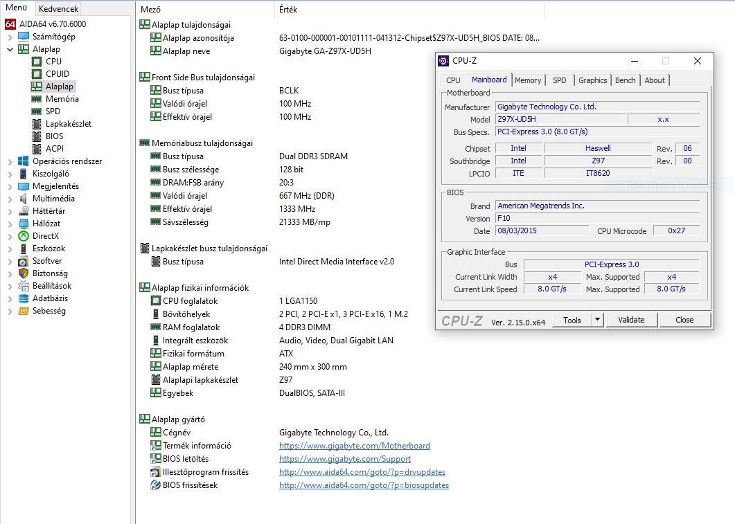
Task: Click the CPU-Z title bar icon
Action: point(443,61)
